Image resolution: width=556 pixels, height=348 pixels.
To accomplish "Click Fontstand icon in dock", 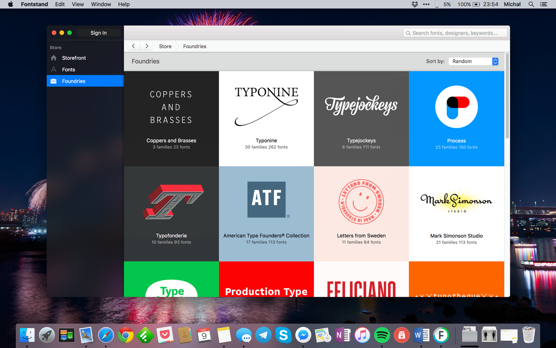I will coord(441,335).
